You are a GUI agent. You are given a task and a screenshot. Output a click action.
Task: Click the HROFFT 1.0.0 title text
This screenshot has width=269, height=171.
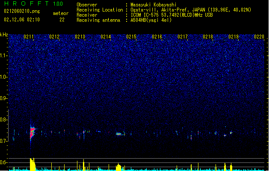click(x=34, y=3)
